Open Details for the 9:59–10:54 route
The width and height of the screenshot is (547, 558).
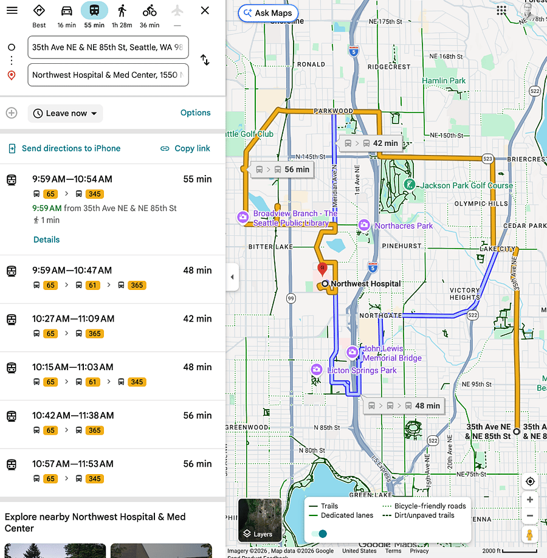pos(47,239)
